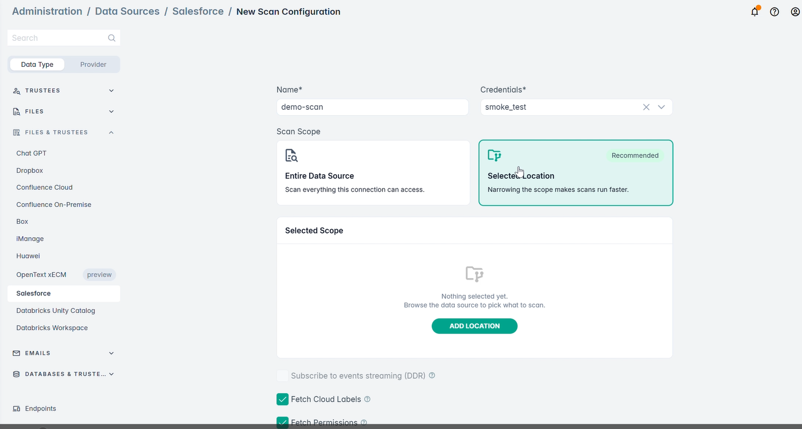Expand the Databases & Trustees section chevron
Viewport: 802px width, 429px height.
(x=111, y=374)
